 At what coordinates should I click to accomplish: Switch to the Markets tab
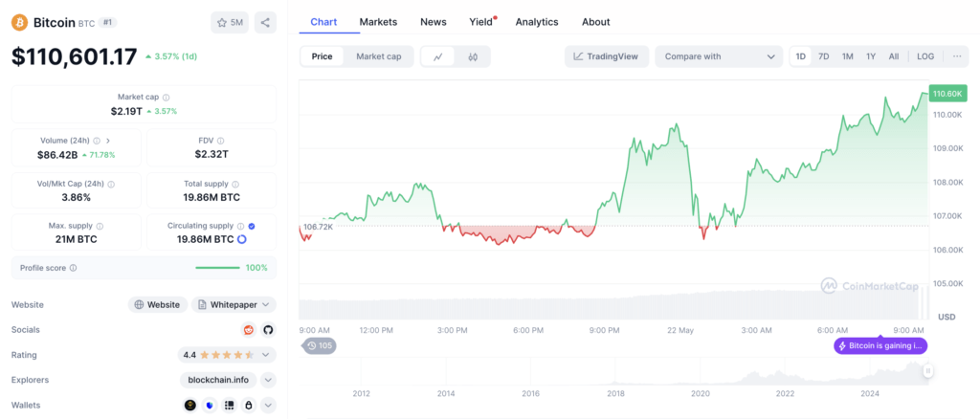(x=378, y=22)
